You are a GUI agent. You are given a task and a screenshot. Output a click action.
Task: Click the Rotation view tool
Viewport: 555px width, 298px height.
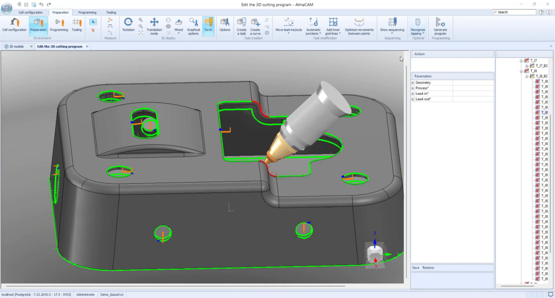[x=128, y=25]
